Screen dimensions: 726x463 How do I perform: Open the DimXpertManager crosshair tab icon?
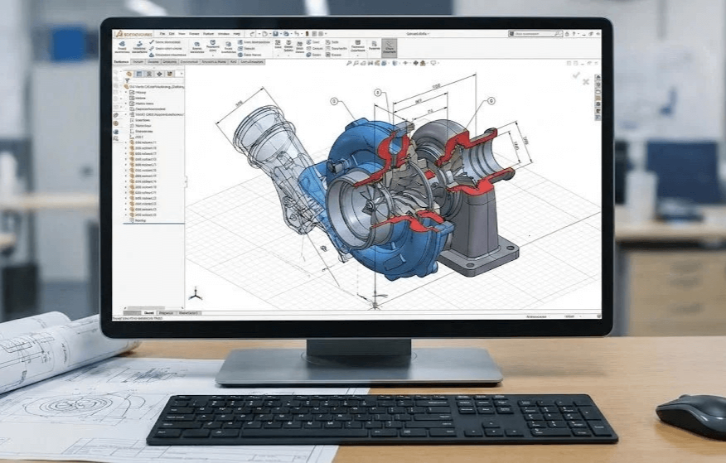click(x=159, y=74)
